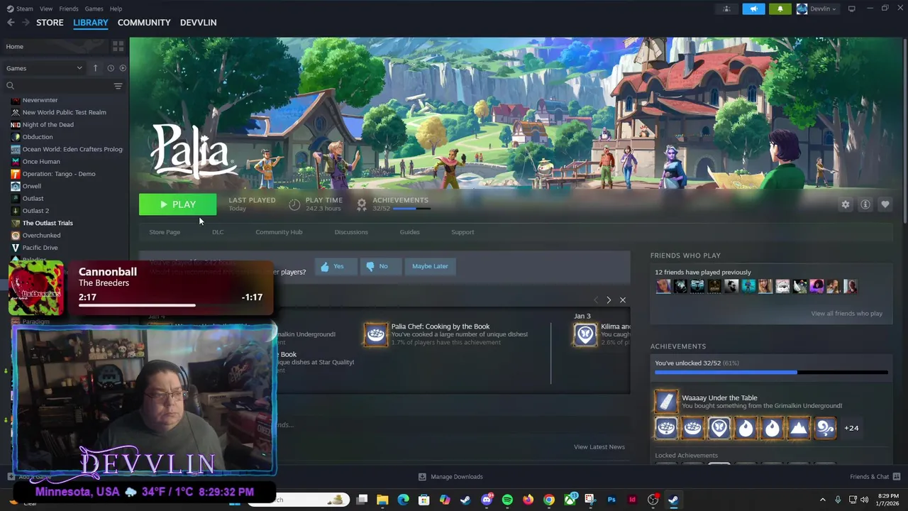Image resolution: width=908 pixels, height=511 pixels.
Task: Open the Help menu
Action: pyautogui.click(x=116, y=9)
